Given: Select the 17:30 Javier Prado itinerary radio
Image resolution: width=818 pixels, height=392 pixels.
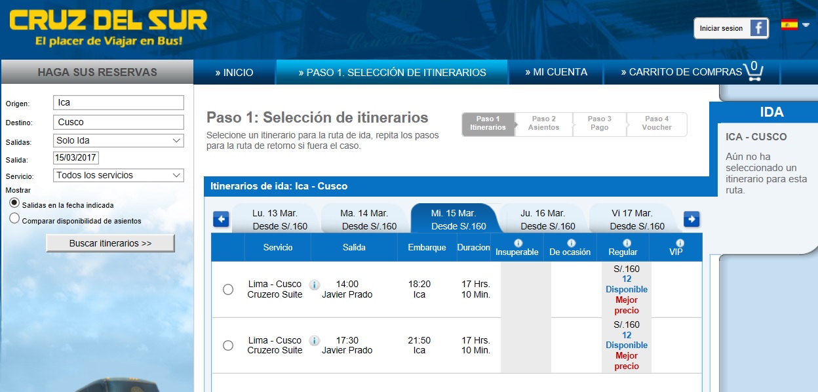Looking at the screenshot, I should pyautogui.click(x=228, y=345).
